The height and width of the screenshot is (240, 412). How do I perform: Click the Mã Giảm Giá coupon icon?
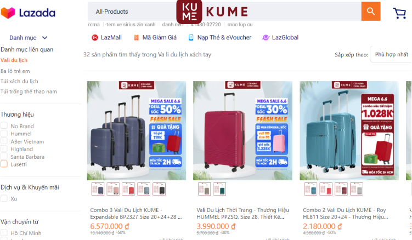[x=137, y=38]
